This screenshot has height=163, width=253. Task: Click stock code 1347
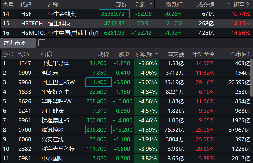click(25, 63)
